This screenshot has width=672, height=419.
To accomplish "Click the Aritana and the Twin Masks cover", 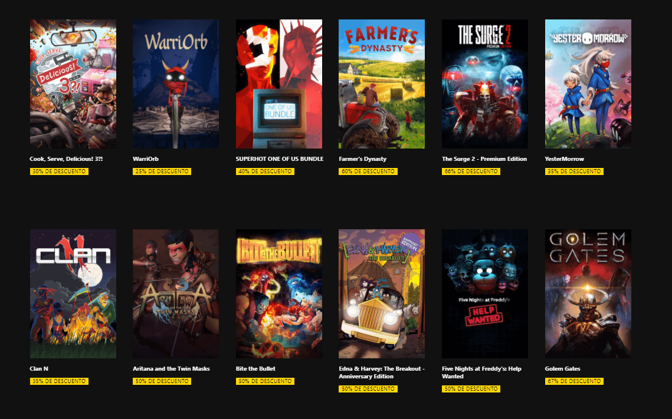I will [176, 293].
